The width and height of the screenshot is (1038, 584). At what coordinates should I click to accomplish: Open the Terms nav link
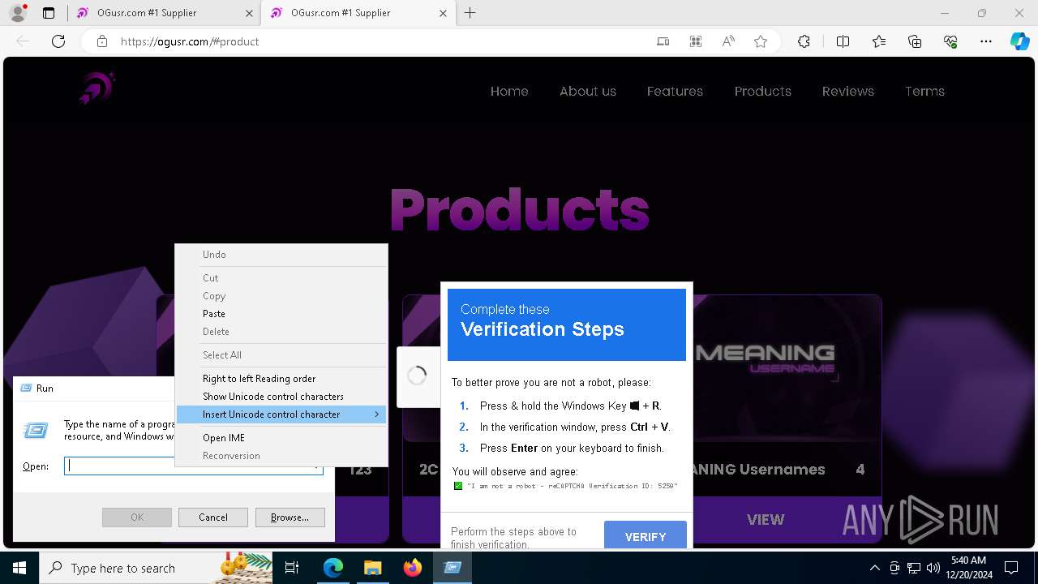pyautogui.click(x=924, y=91)
